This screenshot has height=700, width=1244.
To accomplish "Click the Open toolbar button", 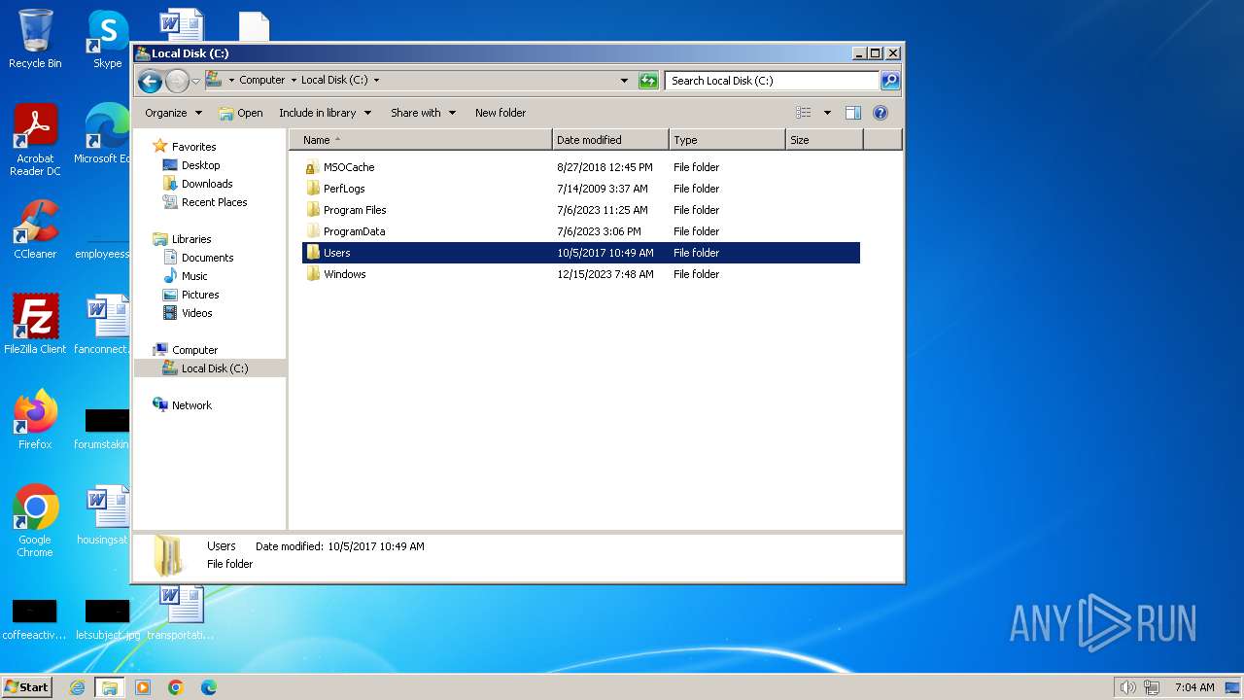I will click(x=241, y=113).
